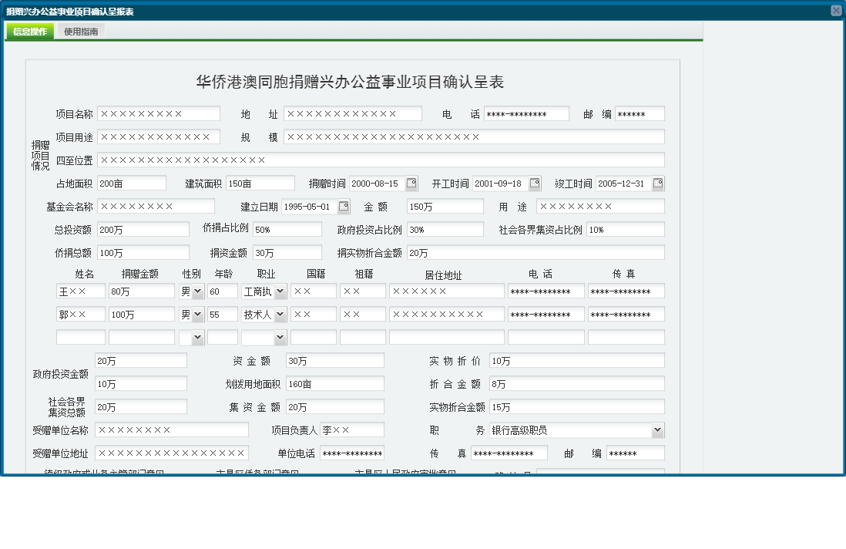Select the 信息操作 tab

click(30, 32)
